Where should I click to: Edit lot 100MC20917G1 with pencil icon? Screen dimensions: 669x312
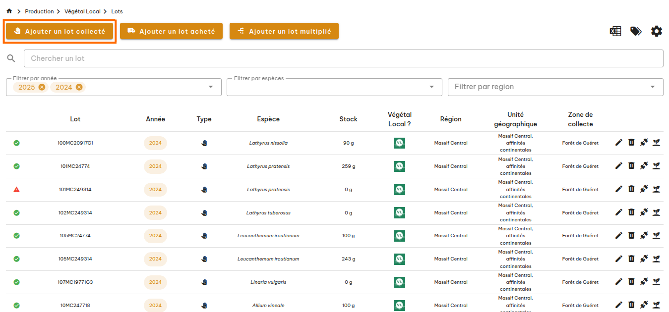coord(618,143)
